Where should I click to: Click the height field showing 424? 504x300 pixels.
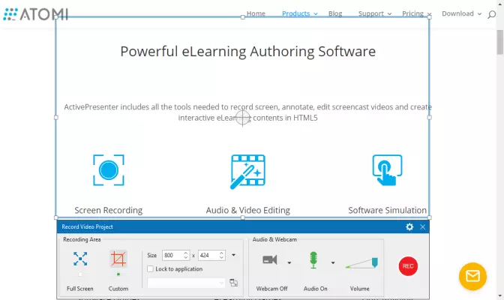point(208,255)
